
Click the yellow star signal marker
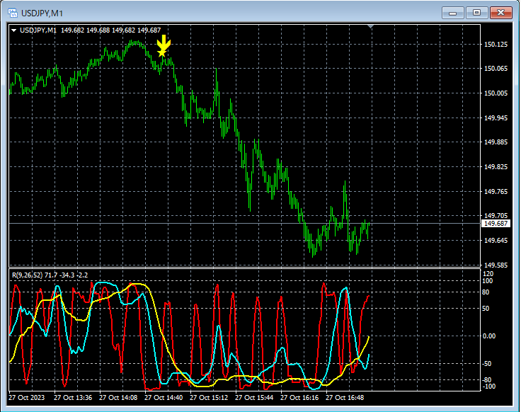(x=162, y=53)
